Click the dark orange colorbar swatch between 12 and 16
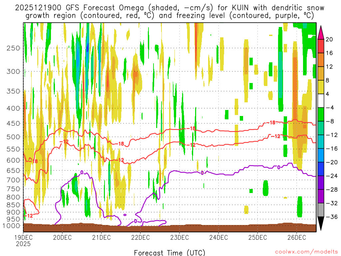This screenshot has height=256, width=341. click(x=321, y=60)
